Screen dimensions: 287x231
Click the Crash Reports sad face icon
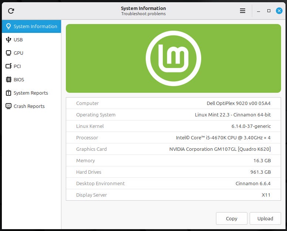pyautogui.click(x=9, y=106)
